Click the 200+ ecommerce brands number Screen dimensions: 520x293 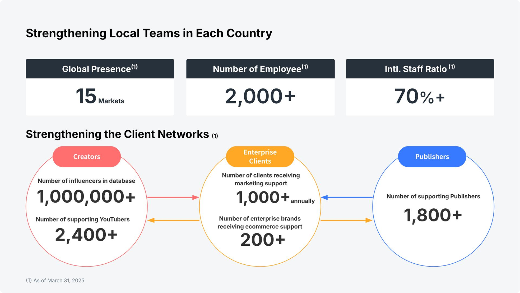[x=263, y=240]
